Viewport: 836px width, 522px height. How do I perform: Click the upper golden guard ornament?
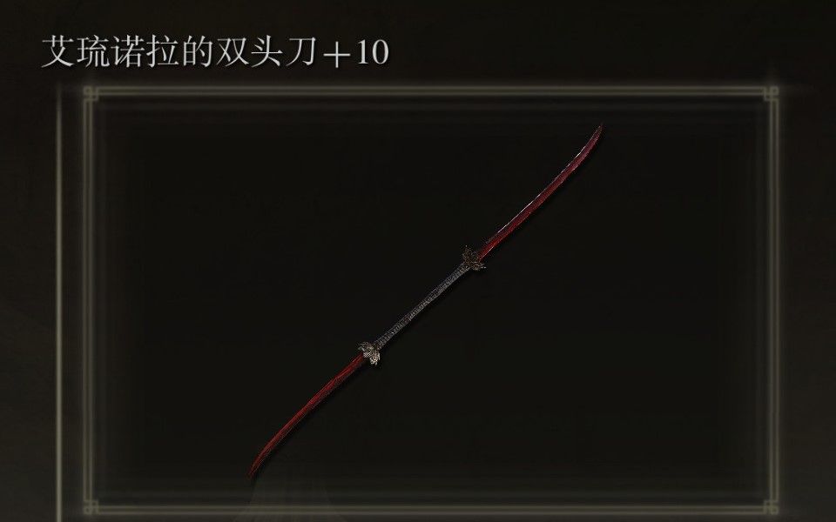coord(474,259)
